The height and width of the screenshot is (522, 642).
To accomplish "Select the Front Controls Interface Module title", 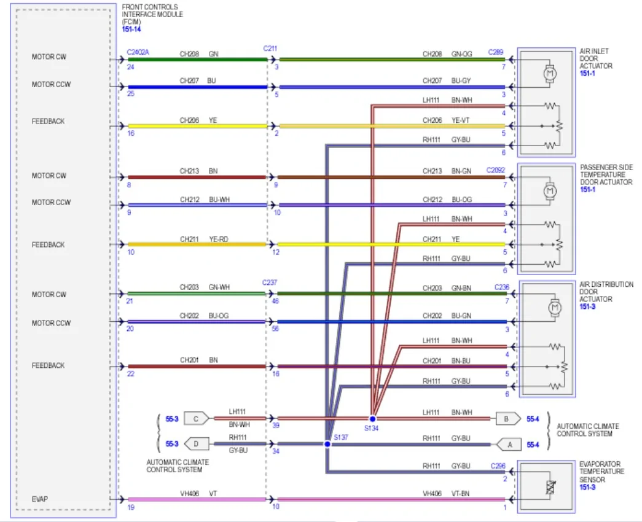I will [152, 14].
